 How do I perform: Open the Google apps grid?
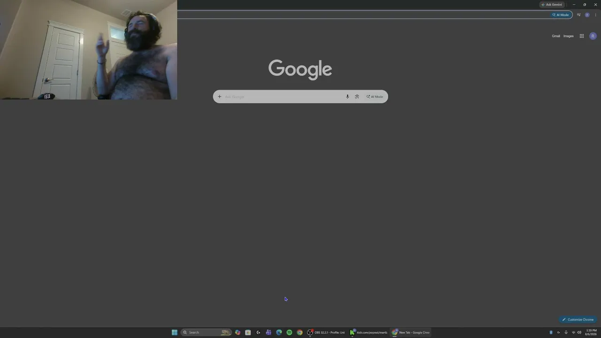[x=581, y=36]
